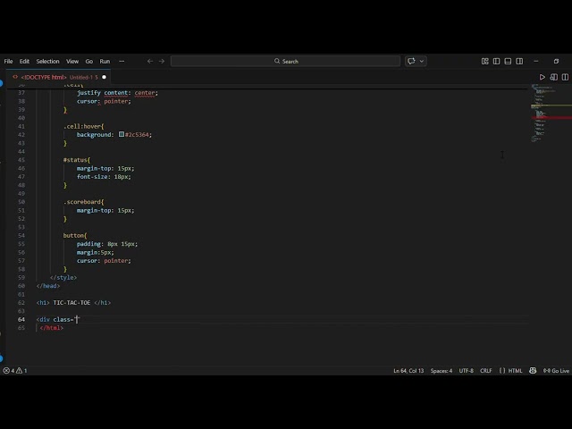Viewport: 572px width, 429px height.
Task: Restore down the window
Action: click(556, 62)
